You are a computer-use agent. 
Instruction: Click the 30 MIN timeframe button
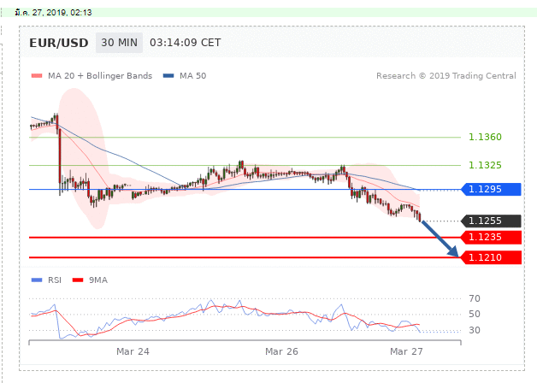(x=119, y=43)
